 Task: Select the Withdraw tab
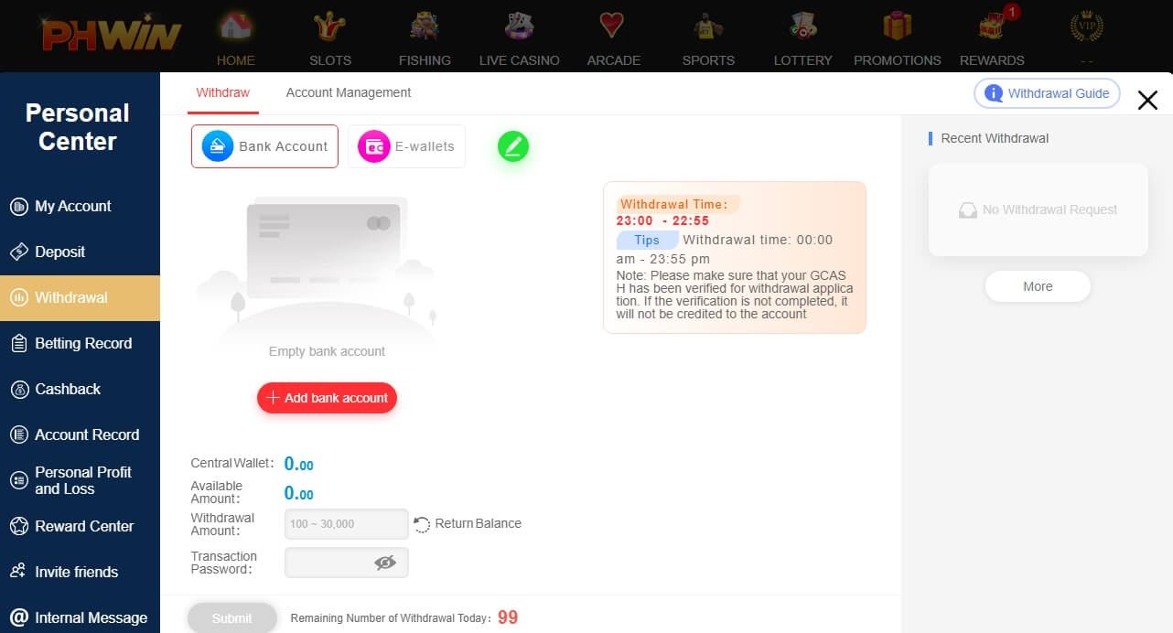click(x=222, y=92)
